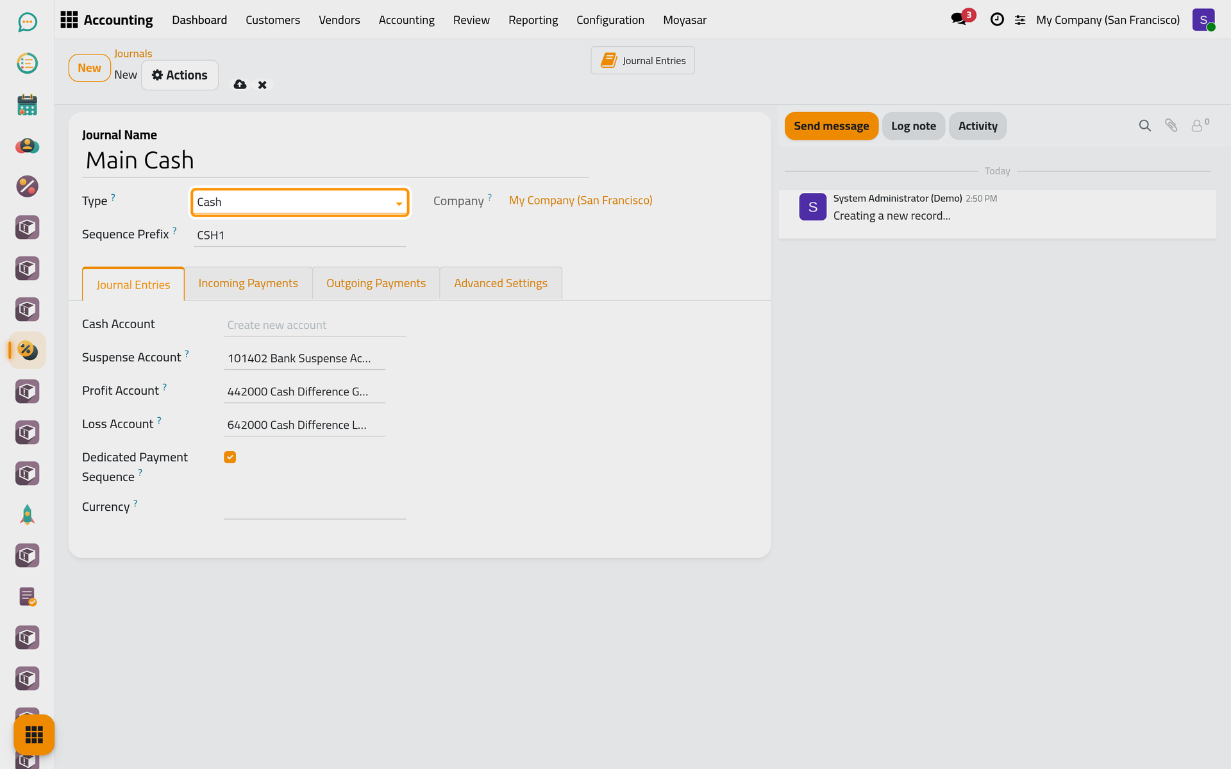Open the document check sidebar icon
Image resolution: width=1231 pixels, height=769 pixels.
(x=27, y=597)
